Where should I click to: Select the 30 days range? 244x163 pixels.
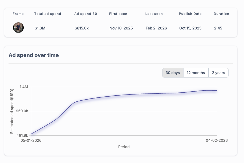tap(173, 73)
